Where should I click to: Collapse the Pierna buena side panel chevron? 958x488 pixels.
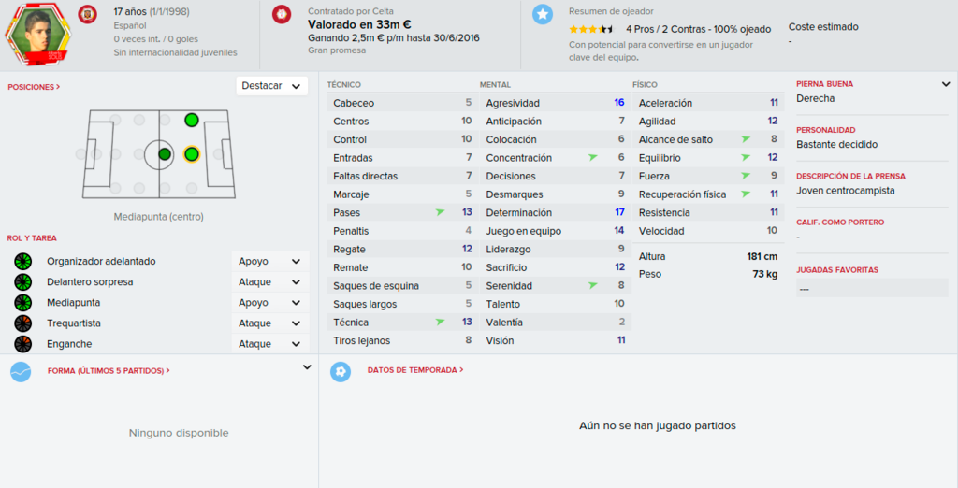(x=946, y=84)
